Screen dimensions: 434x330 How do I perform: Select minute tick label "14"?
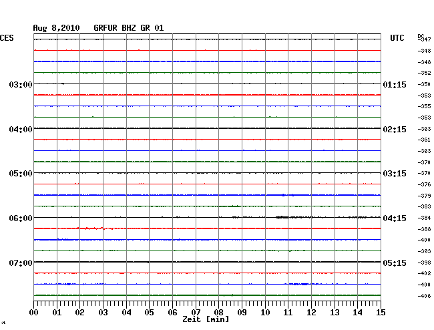tap(357, 313)
